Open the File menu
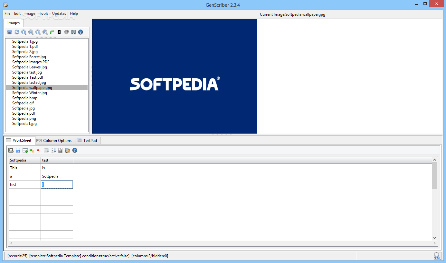 (x=7, y=13)
